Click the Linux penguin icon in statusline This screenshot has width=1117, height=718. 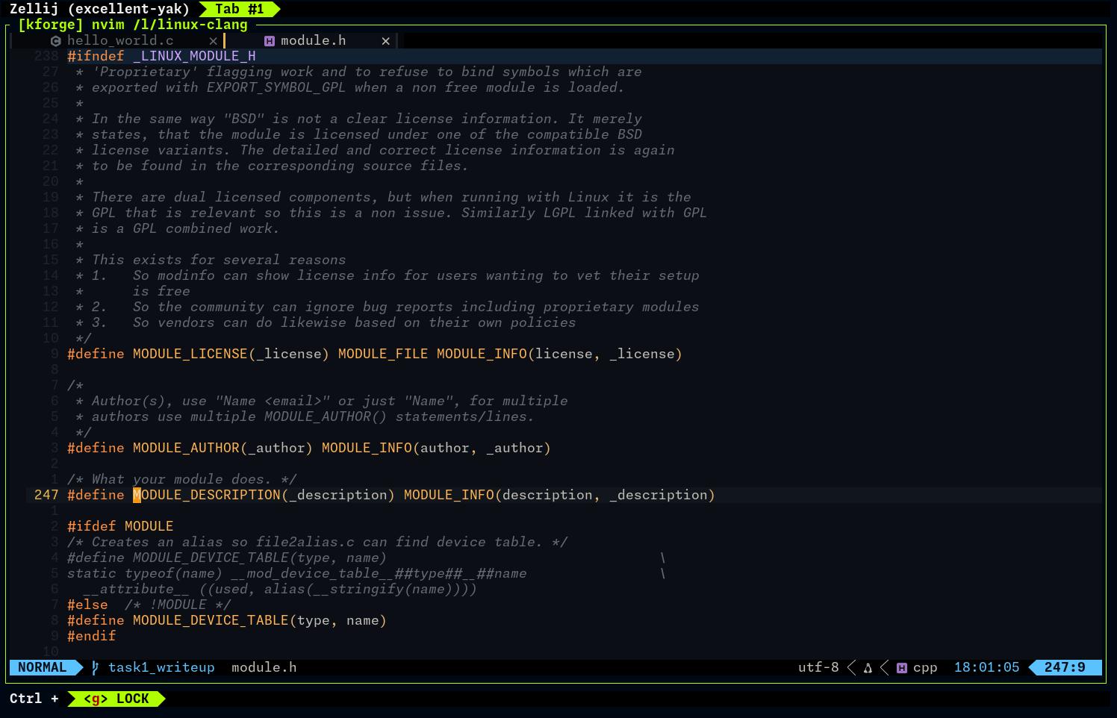click(x=868, y=668)
